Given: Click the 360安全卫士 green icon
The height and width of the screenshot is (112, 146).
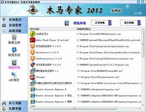Looking at the screenshot, I should point(32,34).
